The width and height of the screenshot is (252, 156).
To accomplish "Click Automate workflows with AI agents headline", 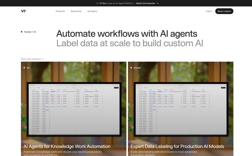I will [x=127, y=34].
